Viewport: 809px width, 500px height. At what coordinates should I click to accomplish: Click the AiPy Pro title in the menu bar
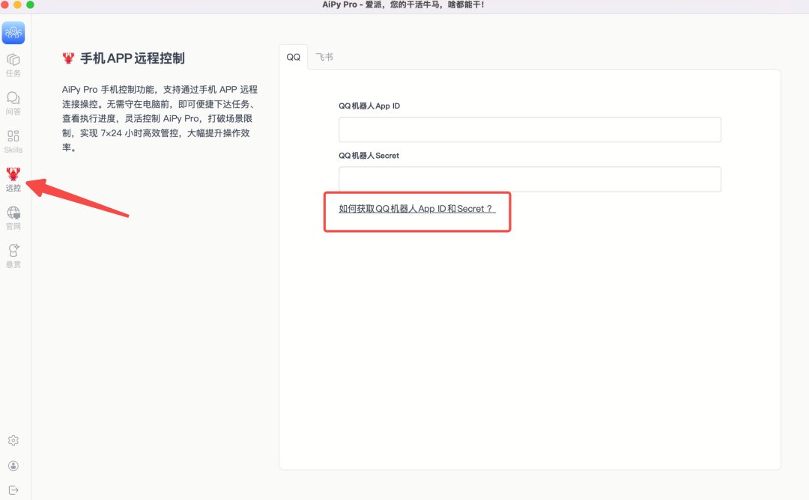pyautogui.click(x=404, y=4)
